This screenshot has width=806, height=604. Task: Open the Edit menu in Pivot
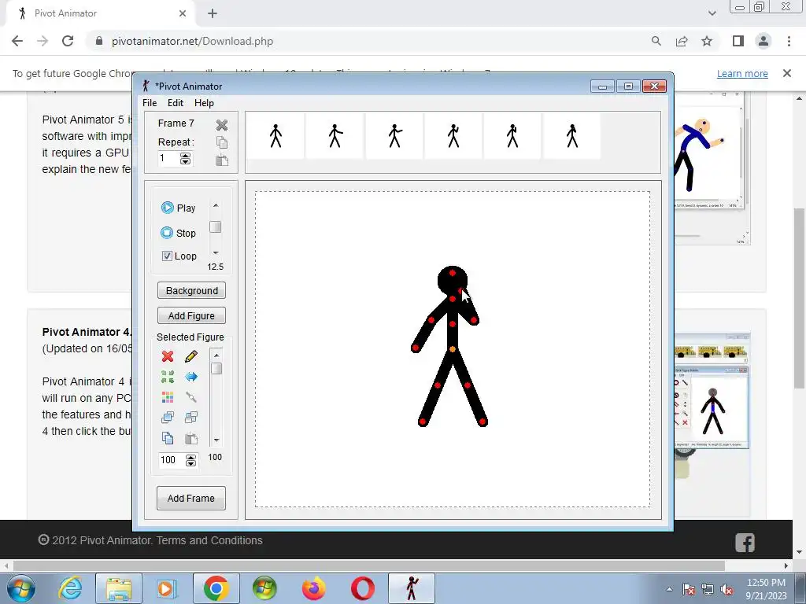pyautogui.click(x=176, y=103)
